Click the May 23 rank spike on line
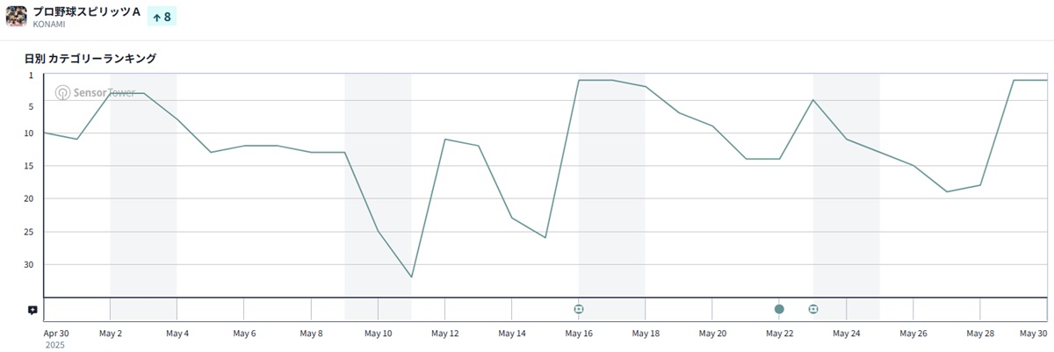Viewport: 1054px width, 352px height. click(x=813, y=100)
